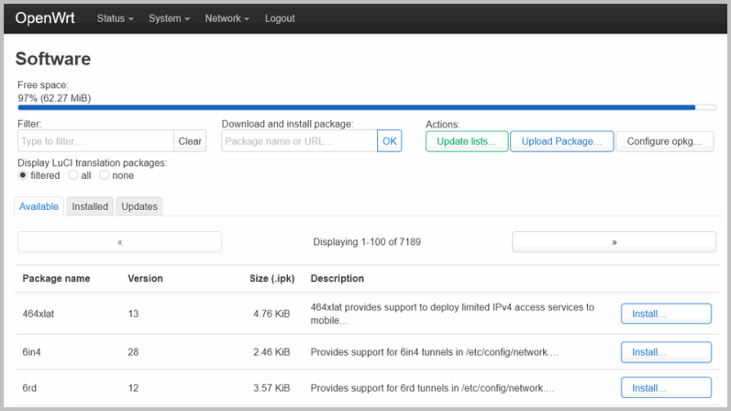Image resolution: width=731 pixels, height=411 pixels.
Task: Click the 3.57 KiB size value
Action: point(271,388)
